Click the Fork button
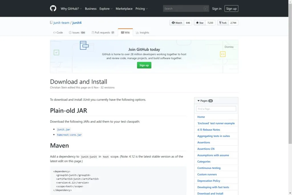This screenshot has width=292, height=195. (223, 23)
